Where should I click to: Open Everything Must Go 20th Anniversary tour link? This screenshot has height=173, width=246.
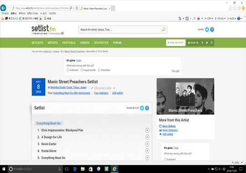tap(72, 93)
